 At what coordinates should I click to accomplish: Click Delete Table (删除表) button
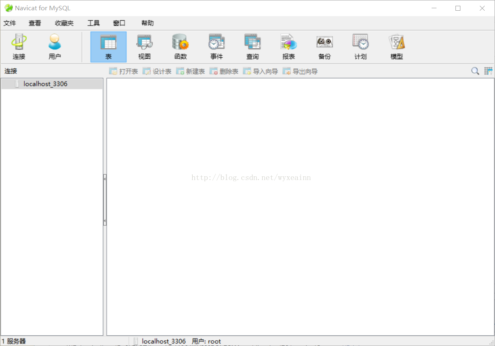(224, 71)
